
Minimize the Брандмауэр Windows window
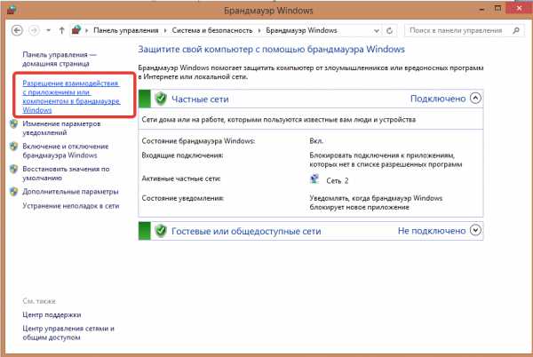481,10
